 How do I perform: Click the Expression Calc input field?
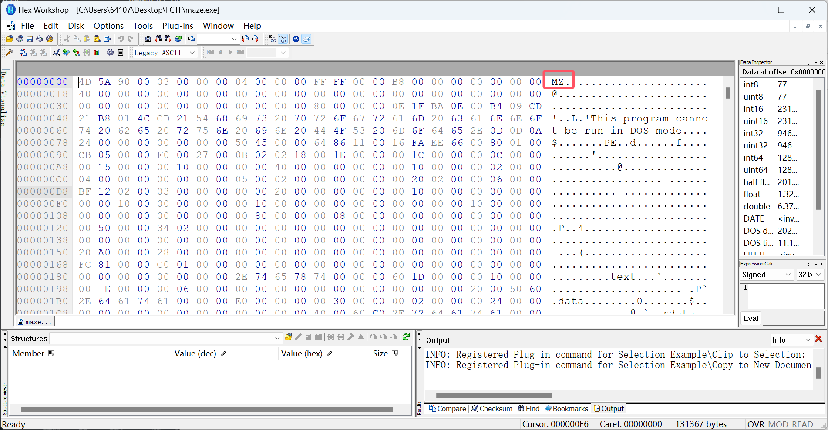pyautogui.click(x=782, y=296)
